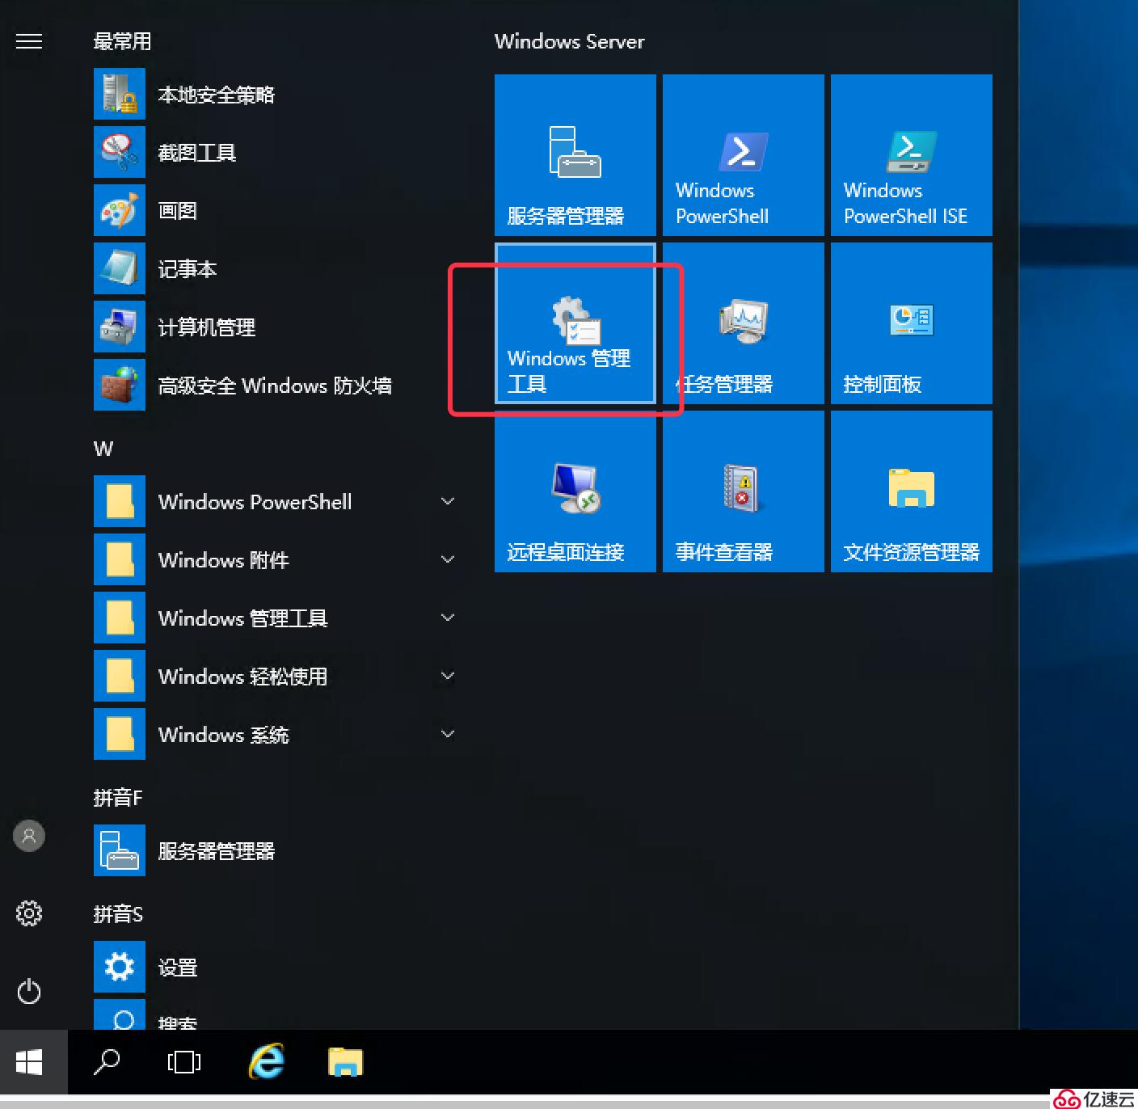The image size is (1138, 1109).
Task: Open the Windows PowerShell ISE tile
Action: coord(912,155)
